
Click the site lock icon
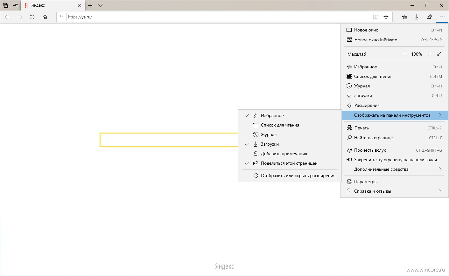point(61,17)
